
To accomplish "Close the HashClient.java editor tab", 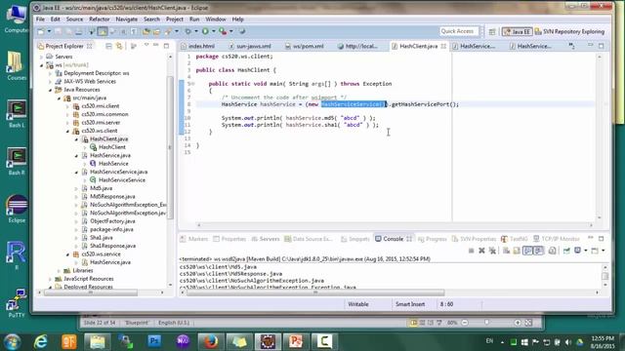I will click(x=443, y=46).
